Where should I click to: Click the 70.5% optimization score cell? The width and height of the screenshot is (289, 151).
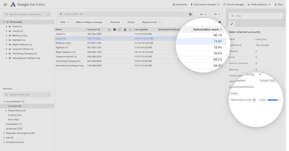(x=218, y=54)
